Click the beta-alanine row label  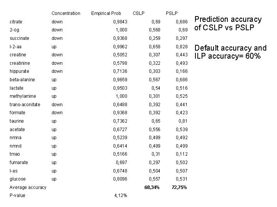point(22,80)
